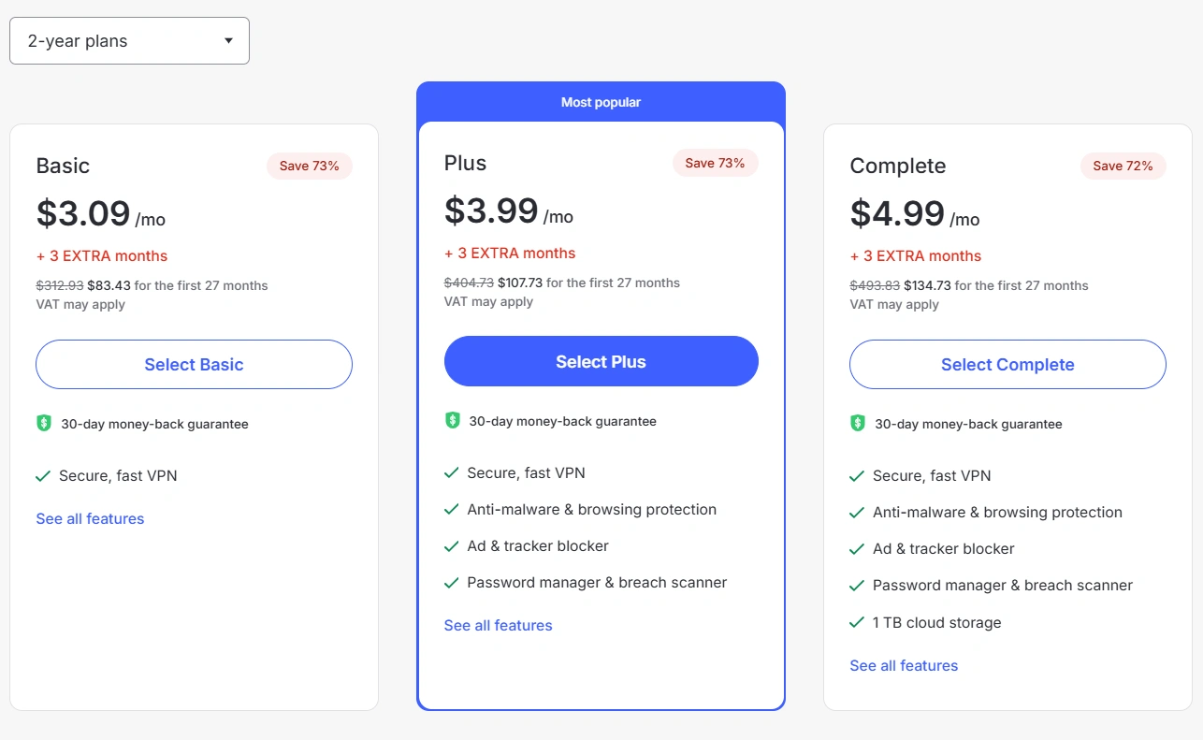Viewport: 1203px width, 740px height.
Task: Expand features list via See all features on Basic
Action: pos(90,518)
